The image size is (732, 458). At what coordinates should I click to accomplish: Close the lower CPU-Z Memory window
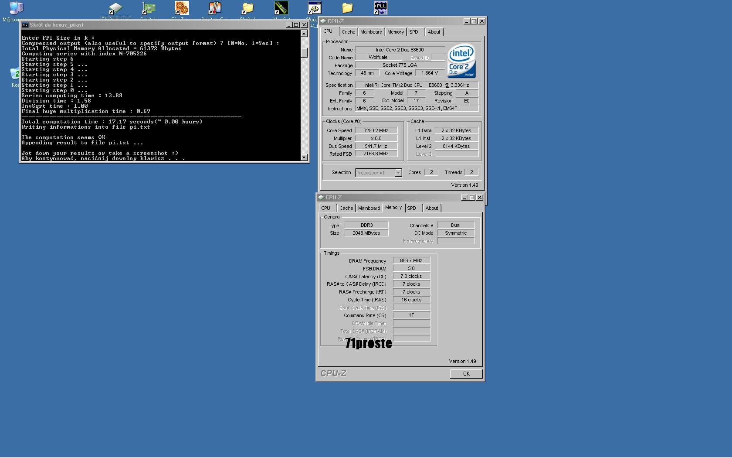click(480, 197)
